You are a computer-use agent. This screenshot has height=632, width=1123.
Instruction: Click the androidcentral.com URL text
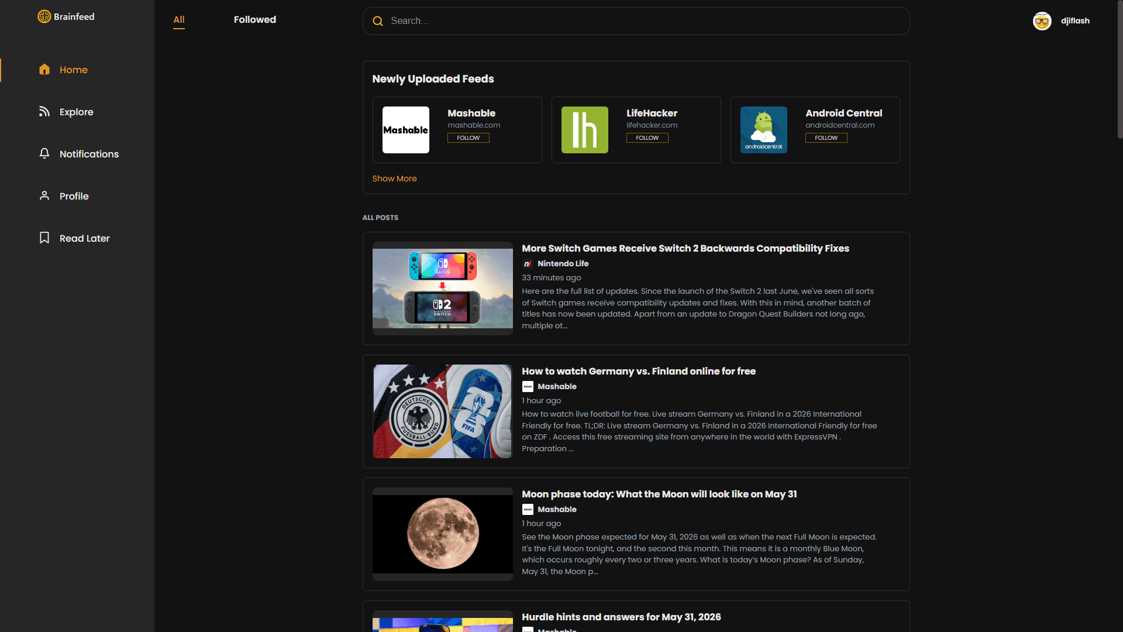pos(840,125)
